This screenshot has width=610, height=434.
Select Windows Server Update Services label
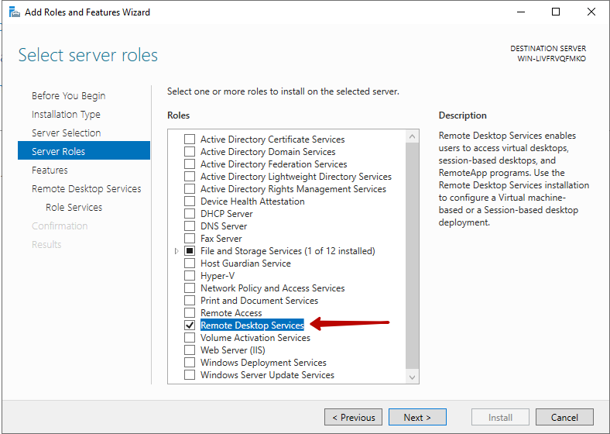click(267, 375)
